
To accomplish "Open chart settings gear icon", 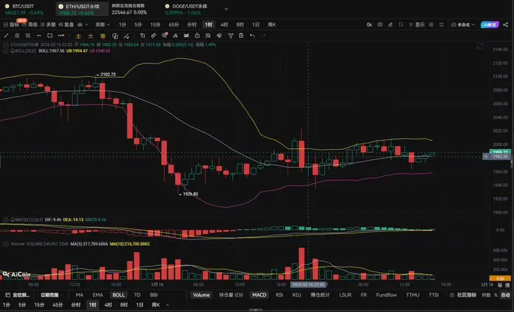I will 432,25.
